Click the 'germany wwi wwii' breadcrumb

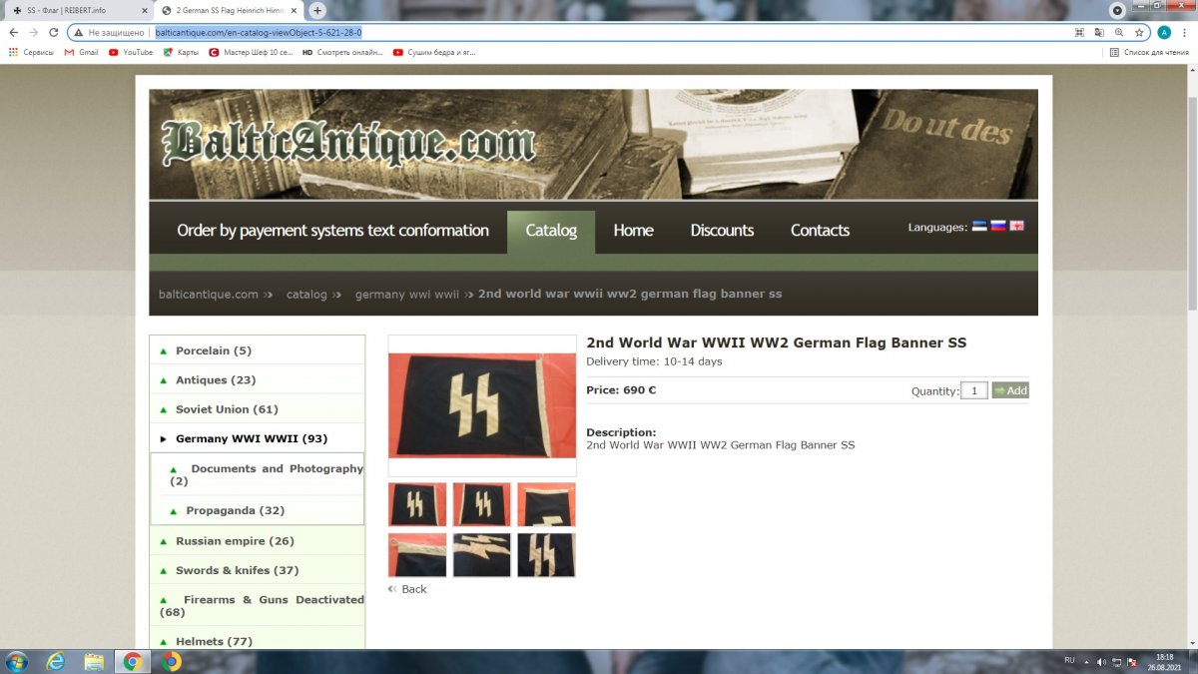(x=407, y=294)
